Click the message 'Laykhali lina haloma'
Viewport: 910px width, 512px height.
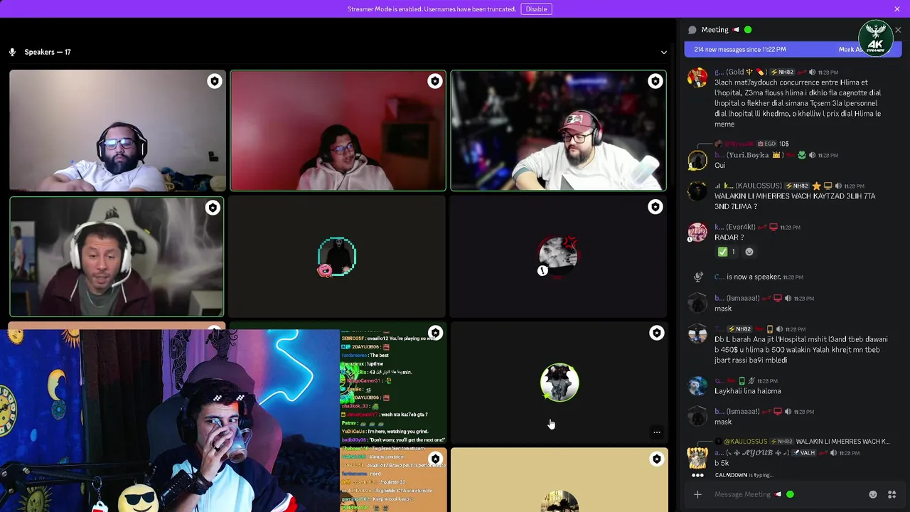tap(747, 391)
